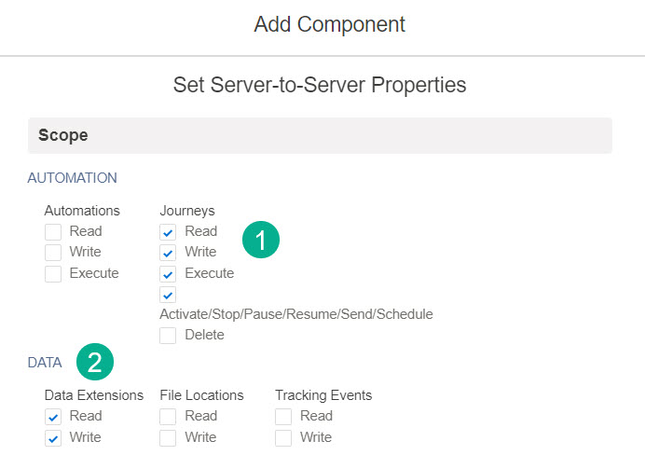The width and height of the screenshot is (645, 469).
Task: Check the Automations Execute checkbox
Action: point(53,274)
